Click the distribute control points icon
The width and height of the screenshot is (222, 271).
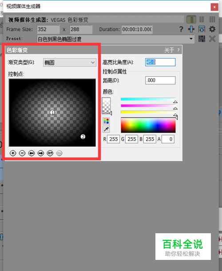click(x=50, y=153)
